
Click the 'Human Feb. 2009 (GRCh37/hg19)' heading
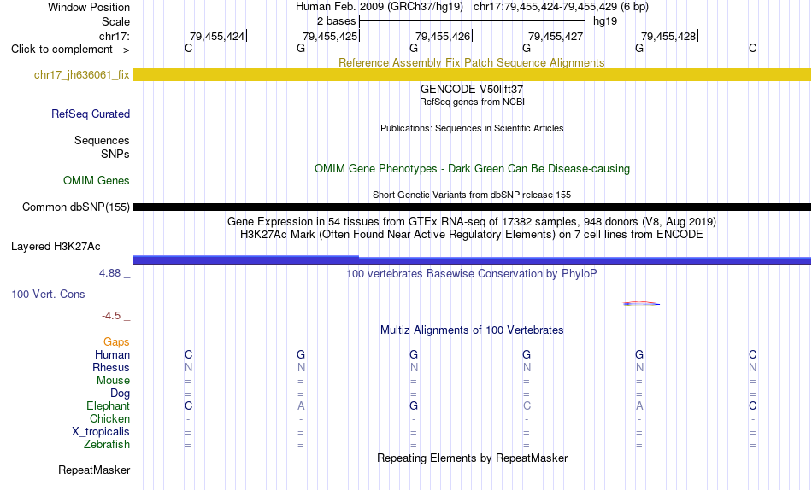[x=379, y=7]
